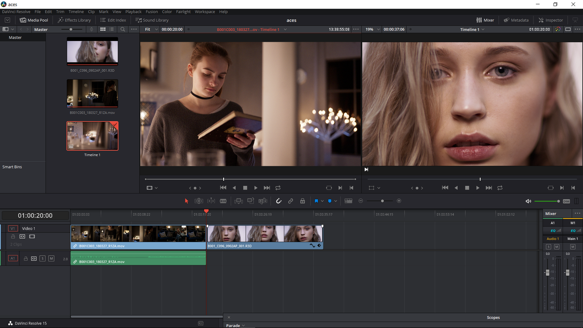
Task: Toggle the DIM audio button
Action: (566, 201)
